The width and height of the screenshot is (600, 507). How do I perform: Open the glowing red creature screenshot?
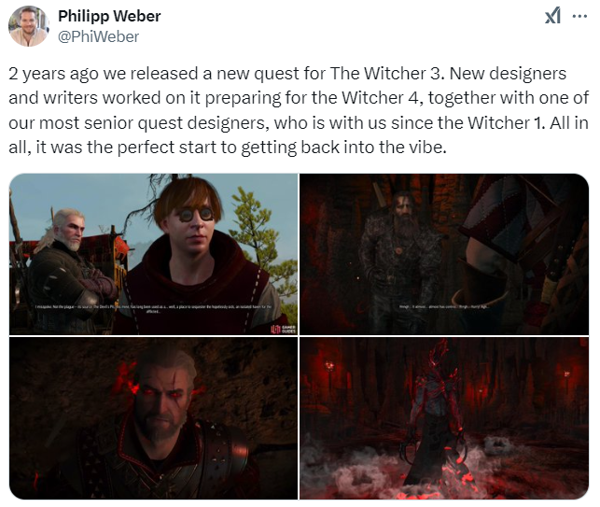click(x=444, y=418)
